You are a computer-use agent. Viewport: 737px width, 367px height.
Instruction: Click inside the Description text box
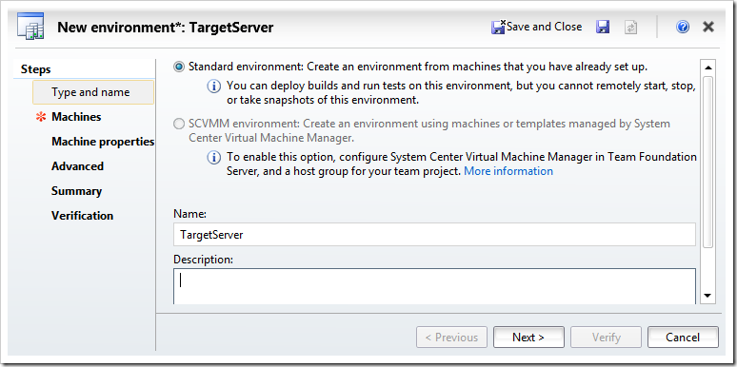click(x=434, y=286)
